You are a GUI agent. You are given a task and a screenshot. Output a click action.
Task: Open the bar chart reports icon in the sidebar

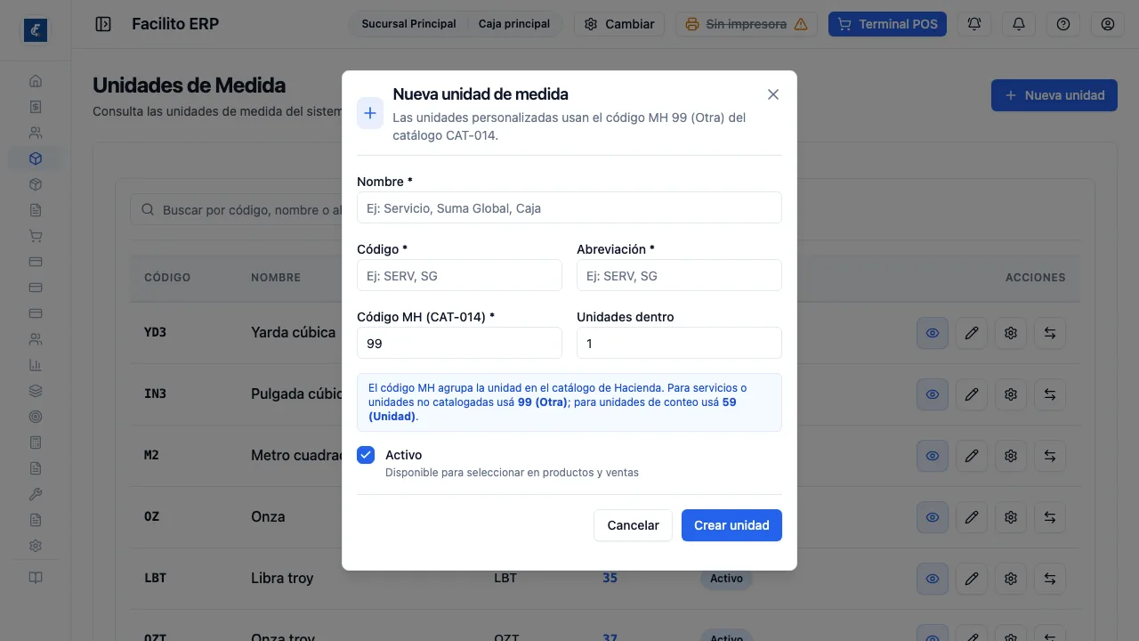[36, 365]
